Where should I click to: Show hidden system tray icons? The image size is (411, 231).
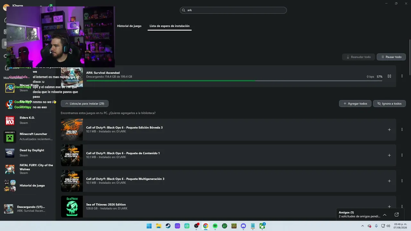coord(363,226)
